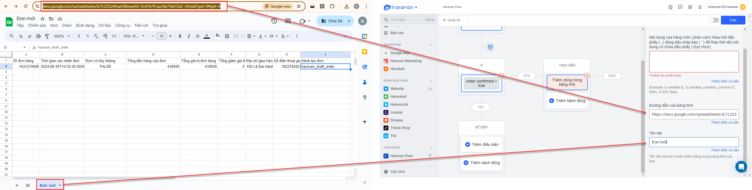
Task: Decrease decimal places in the cell
Action: [96, 36]
